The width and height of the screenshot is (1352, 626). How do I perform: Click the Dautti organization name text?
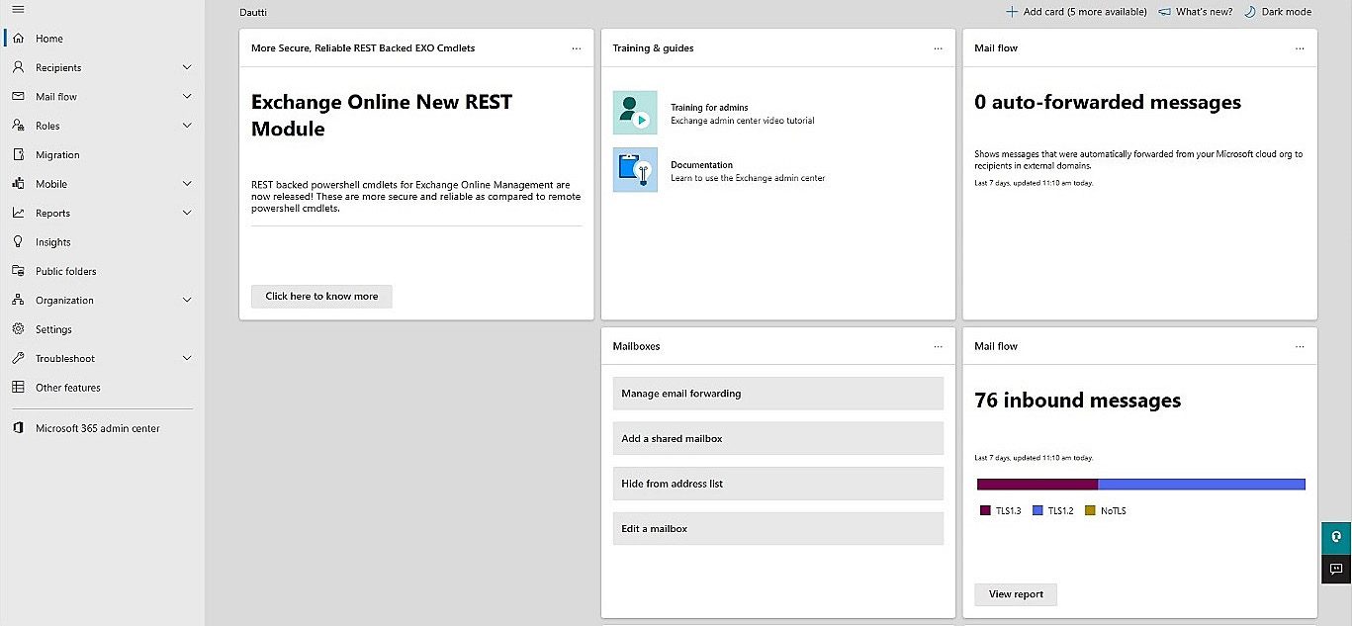point(253,12)
